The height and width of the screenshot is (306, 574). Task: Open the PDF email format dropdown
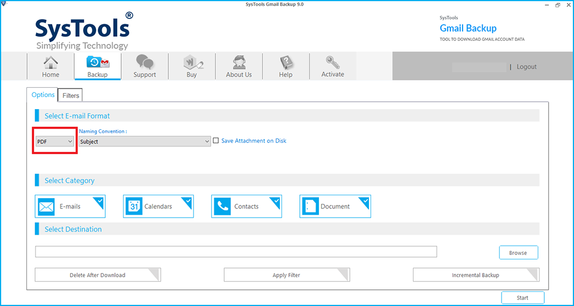click(55, 141)
